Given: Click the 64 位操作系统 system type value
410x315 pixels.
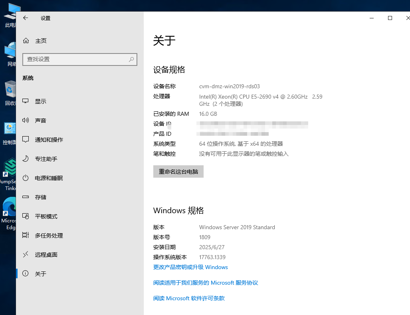Looking at the screenshot, I should point(241,144).
